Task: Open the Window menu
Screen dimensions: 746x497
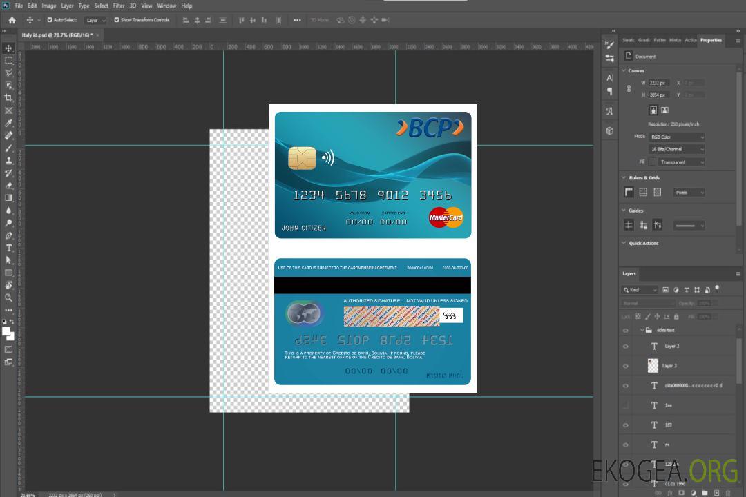Action: point(166,6)
